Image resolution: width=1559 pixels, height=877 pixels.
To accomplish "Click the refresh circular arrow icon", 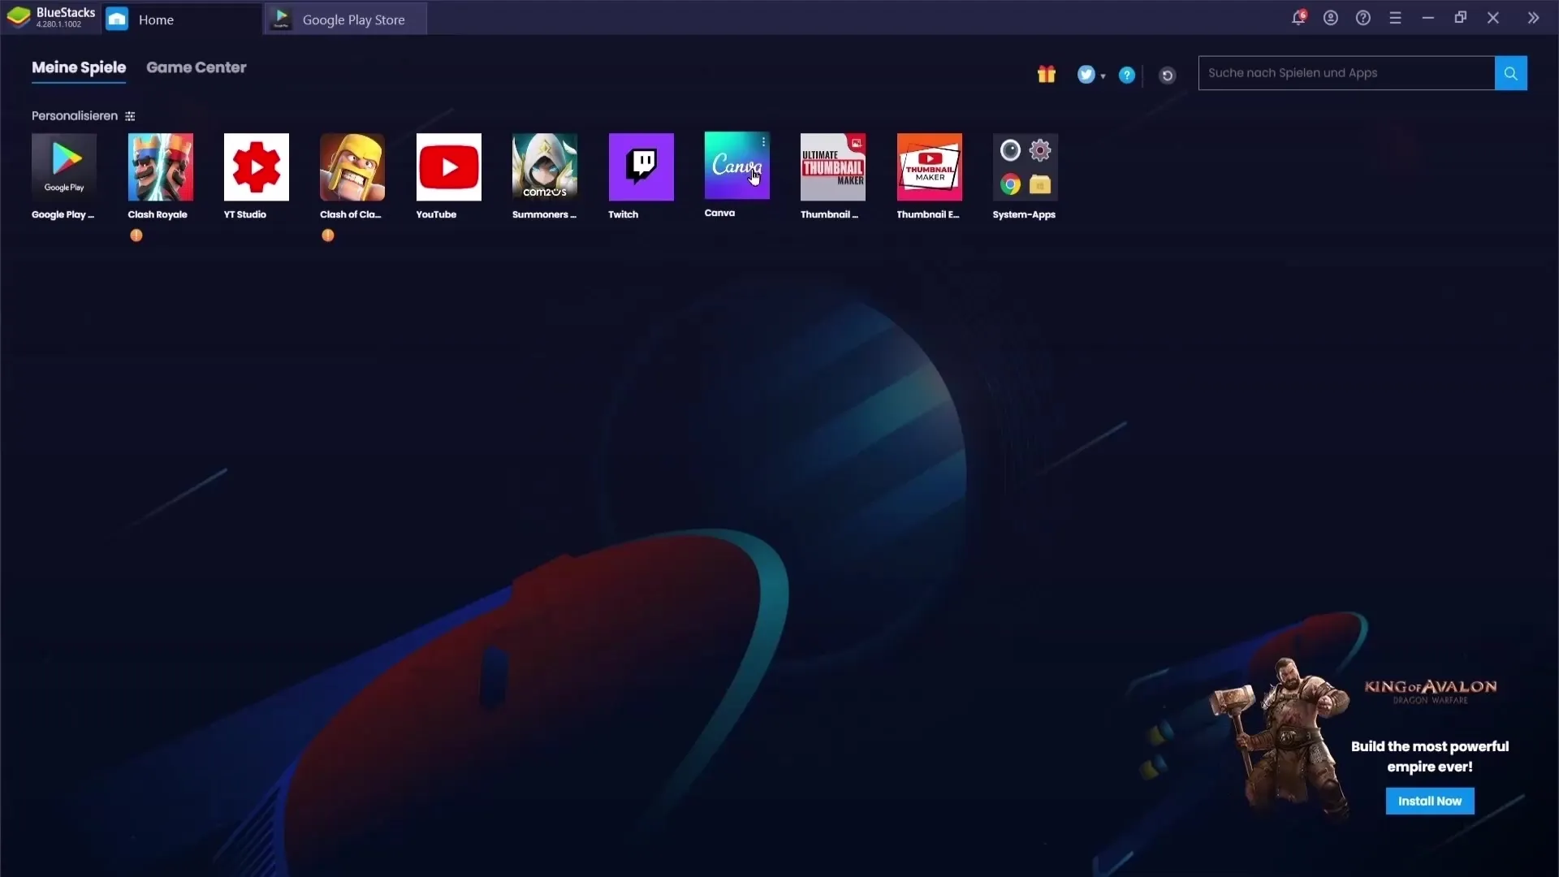I will [x=1168, y=76].
